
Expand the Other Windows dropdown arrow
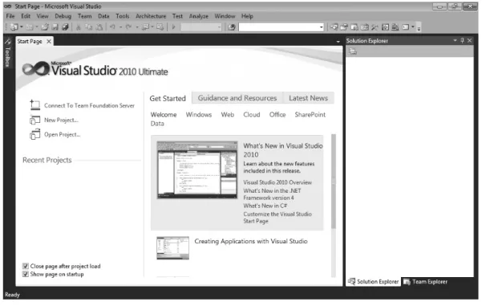(413, 27)
